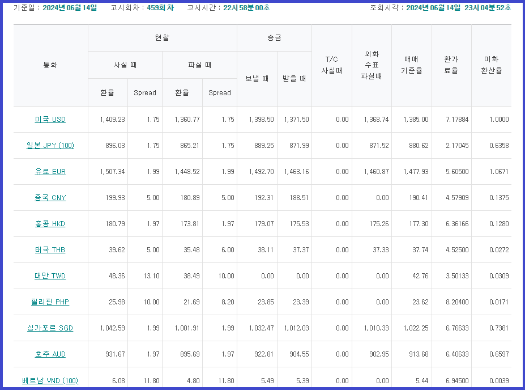Viewport: 525px width, 390px height.
Task: Select TWD buying spread value 13.10
Action: [x=152, y=275]
